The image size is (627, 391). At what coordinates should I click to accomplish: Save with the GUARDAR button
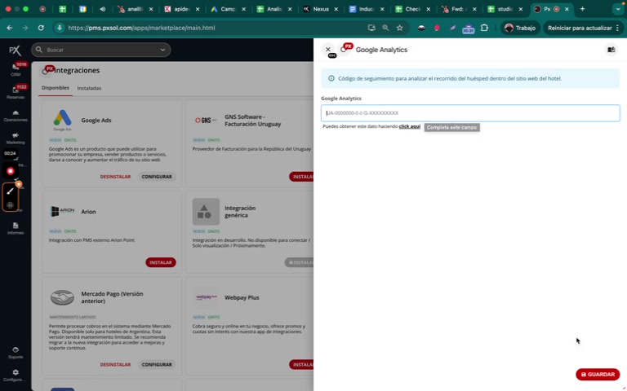[x=598, y=374]
